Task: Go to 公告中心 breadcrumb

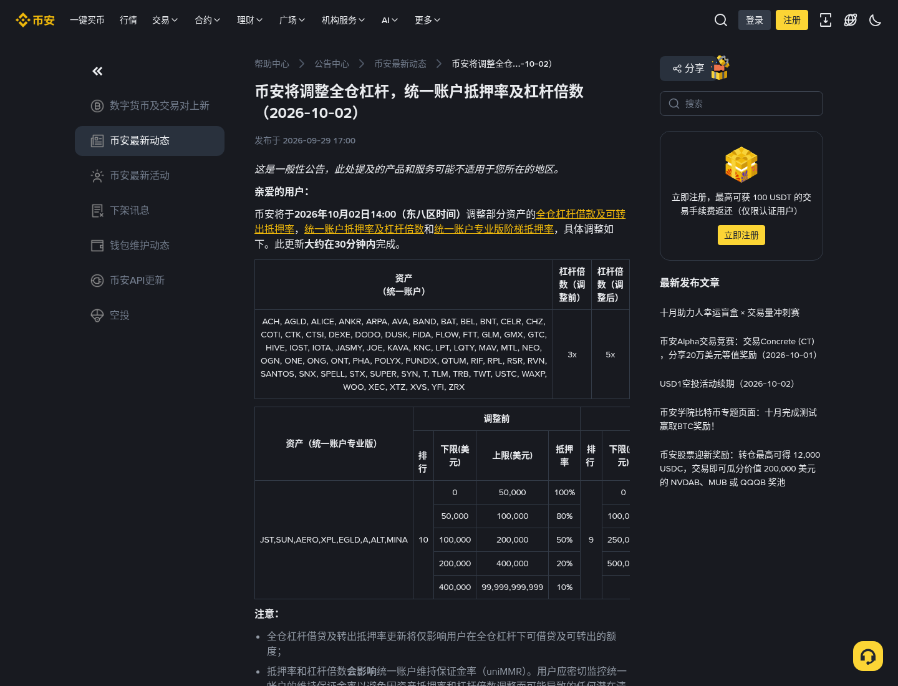Action: coord(332,64)
